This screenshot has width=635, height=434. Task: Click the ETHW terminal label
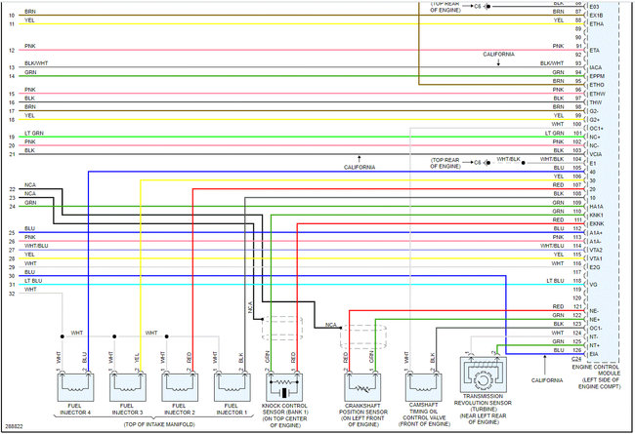pyautogui.click(x=597, y=94)
